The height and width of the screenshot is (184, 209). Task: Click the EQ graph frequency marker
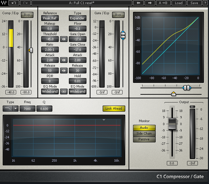point(104,120)
